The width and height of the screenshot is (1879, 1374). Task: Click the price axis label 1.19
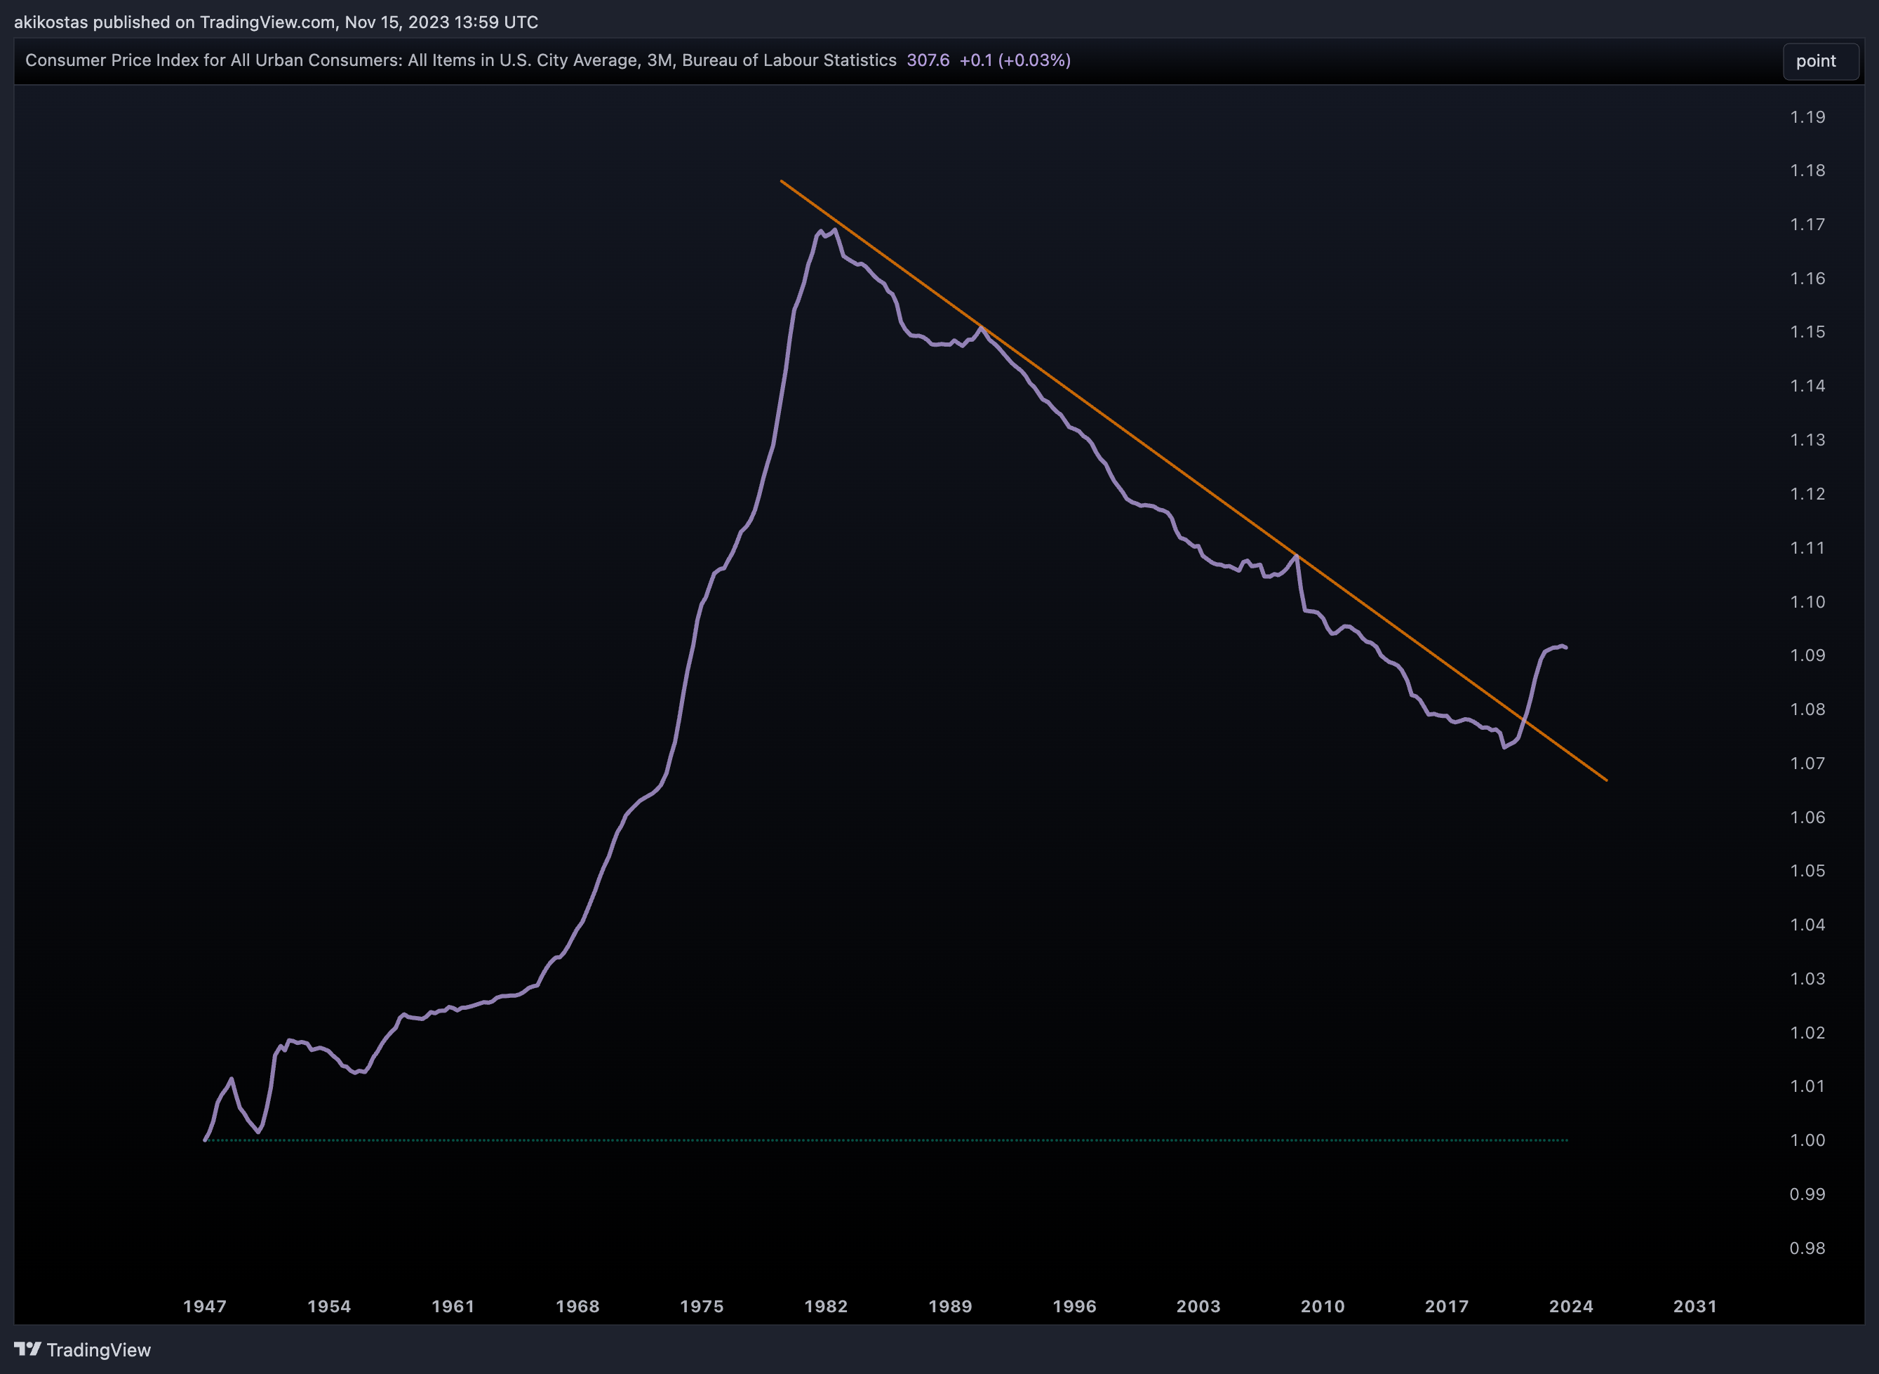(1807, 116)
